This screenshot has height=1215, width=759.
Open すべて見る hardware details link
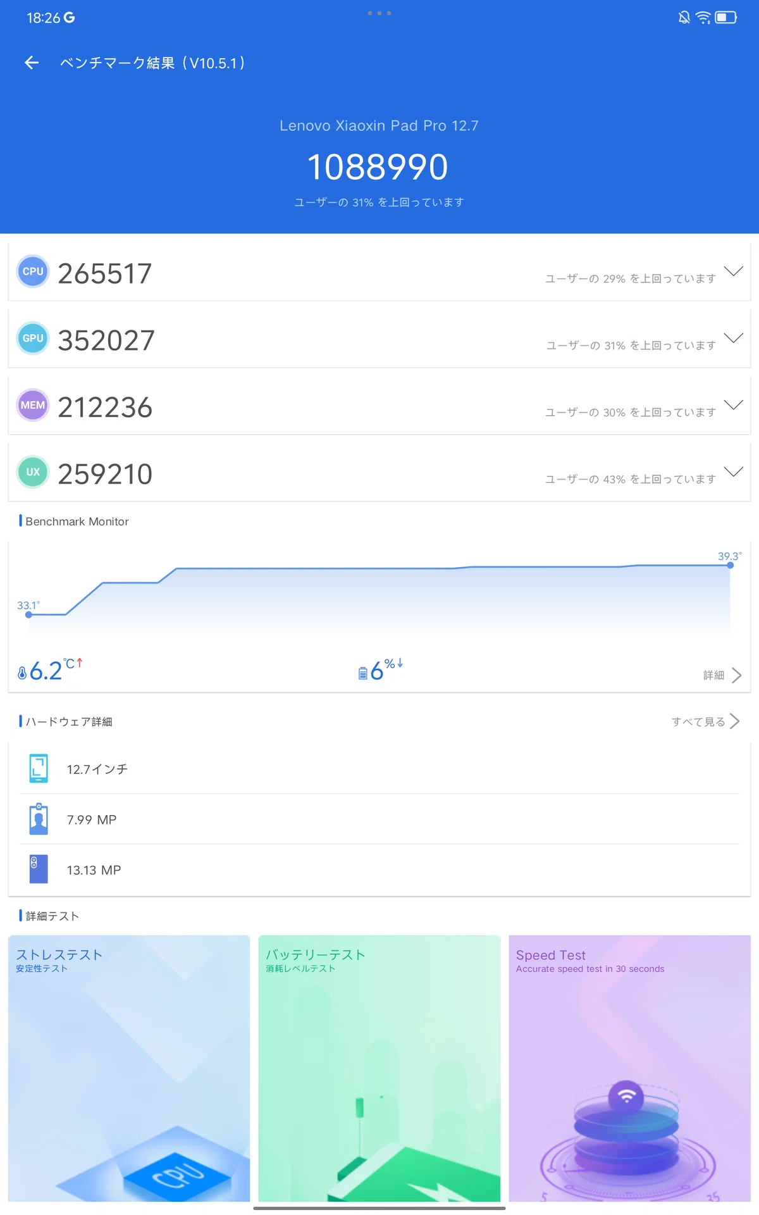(705, 721)
